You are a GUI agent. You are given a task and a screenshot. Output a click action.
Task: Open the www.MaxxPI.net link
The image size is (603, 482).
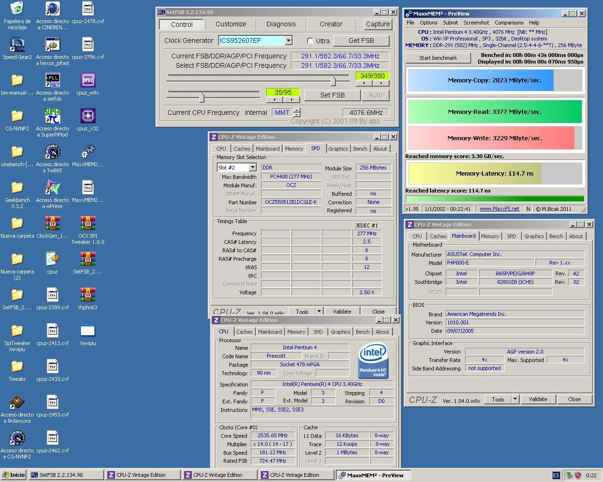pos(499,209)
